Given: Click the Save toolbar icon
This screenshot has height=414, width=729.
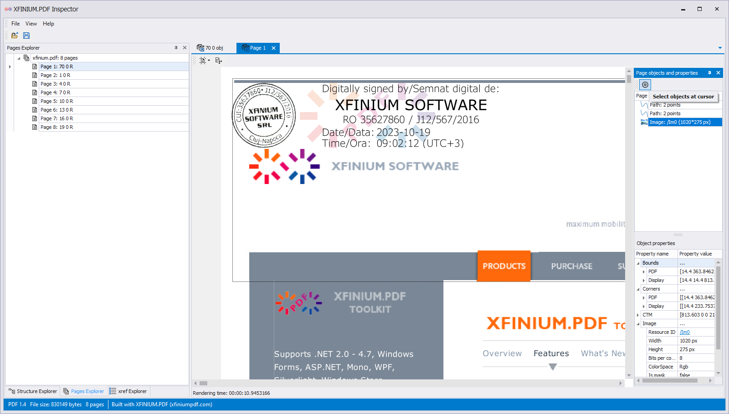Looking at the screenshot, I should click(26, 36).
